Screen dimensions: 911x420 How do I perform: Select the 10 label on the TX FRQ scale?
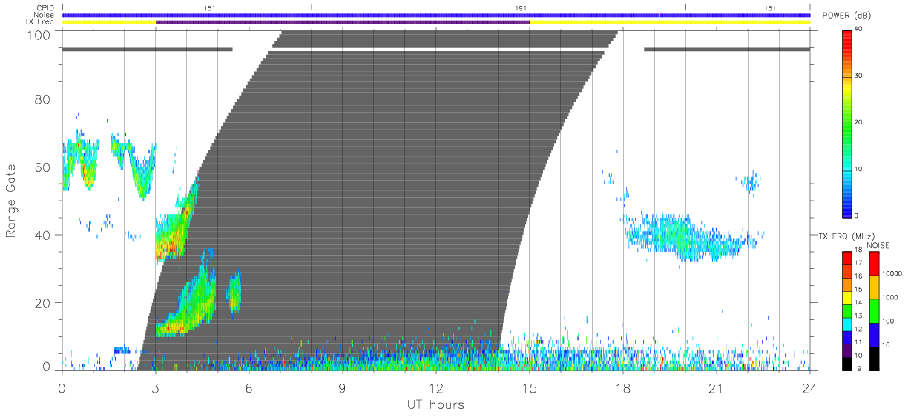(x=858, y=356)
